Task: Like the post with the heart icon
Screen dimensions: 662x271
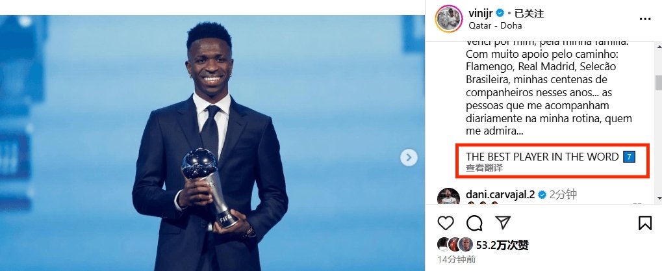Action: [446, 223]
